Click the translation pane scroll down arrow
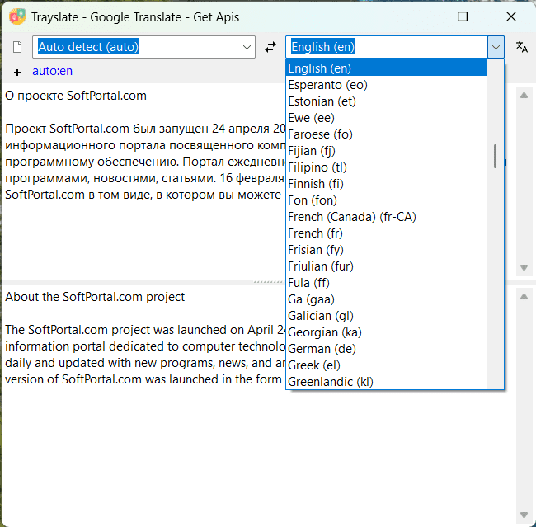536x527 pixels. tap(524, 515)
